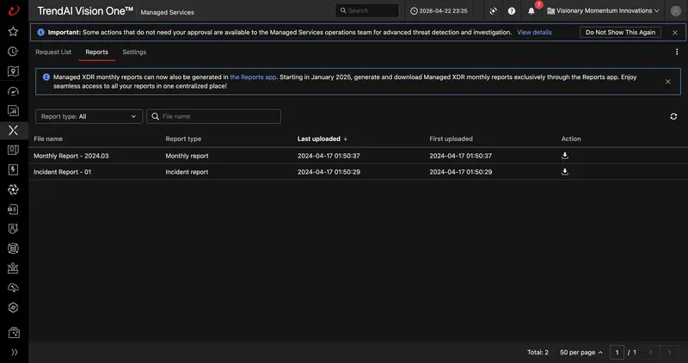Sort by the Last uploaded column

(x=322, y=138)
